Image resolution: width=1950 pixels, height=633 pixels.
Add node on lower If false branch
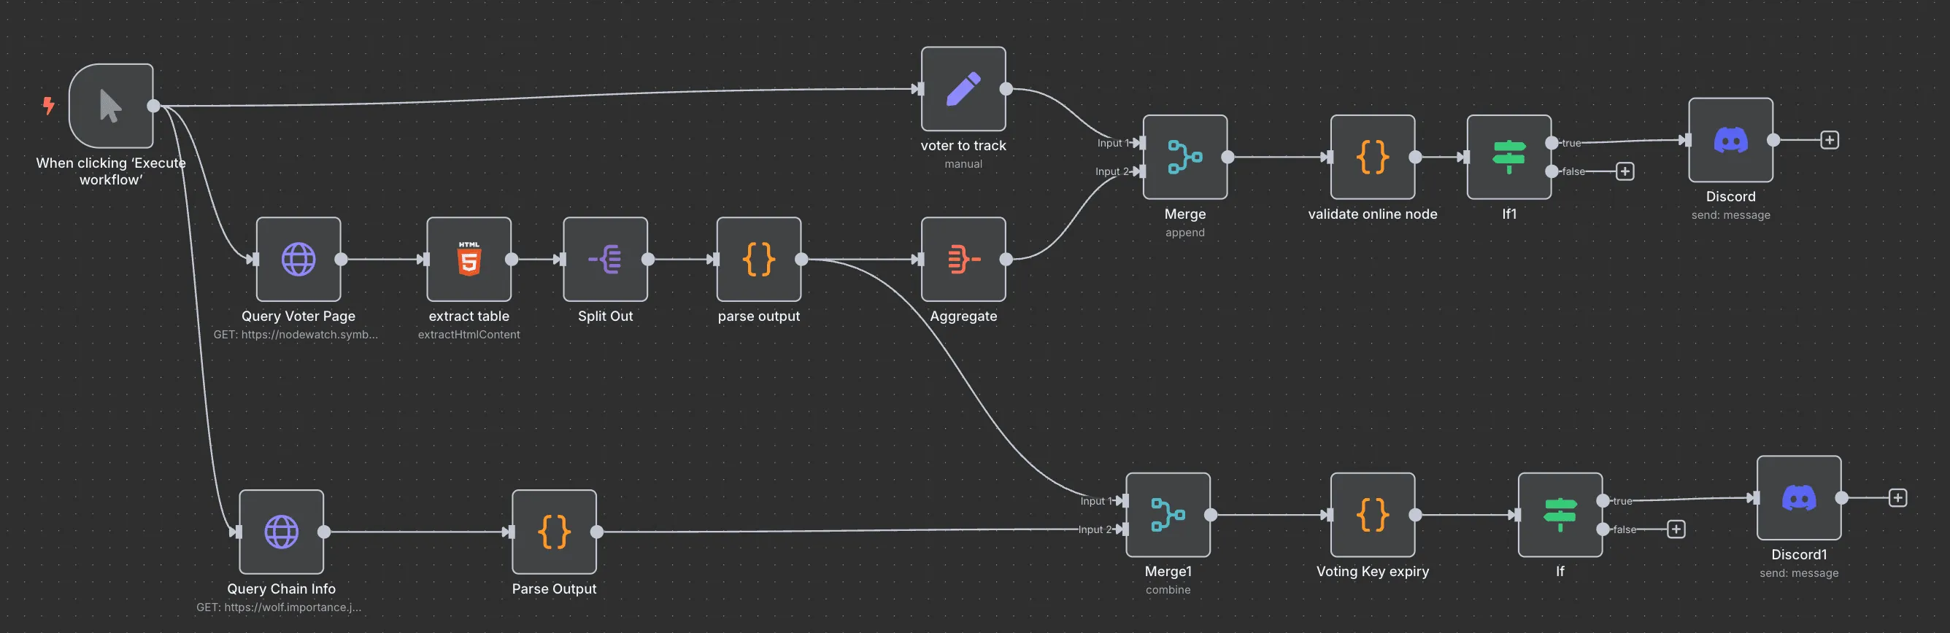[x=1676, y=529]
